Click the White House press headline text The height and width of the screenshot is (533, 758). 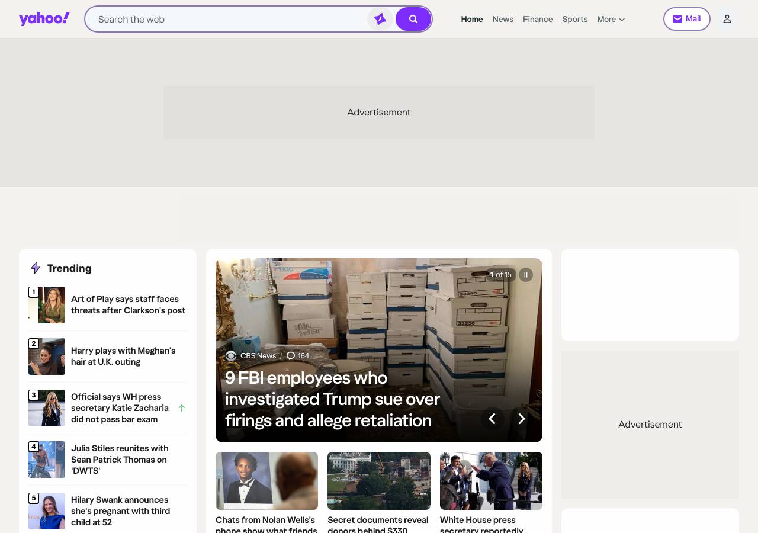click(x=481, y=524)
